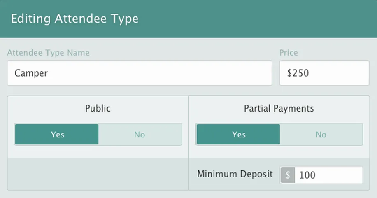Viewport: 377px width, 198px height.
Task: Click the dollar sign icon beside Minimum Deposit
Action: (288, 175)
